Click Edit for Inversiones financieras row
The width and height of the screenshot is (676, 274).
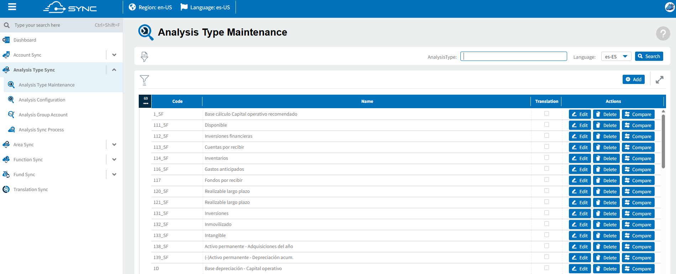pos(580,136)
